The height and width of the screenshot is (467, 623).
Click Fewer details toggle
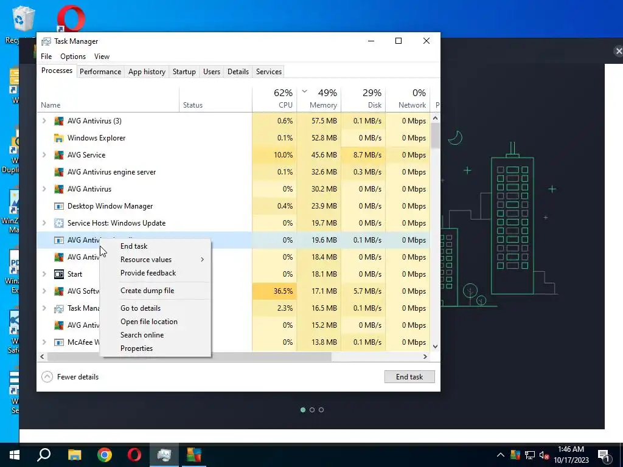point(70,377)
